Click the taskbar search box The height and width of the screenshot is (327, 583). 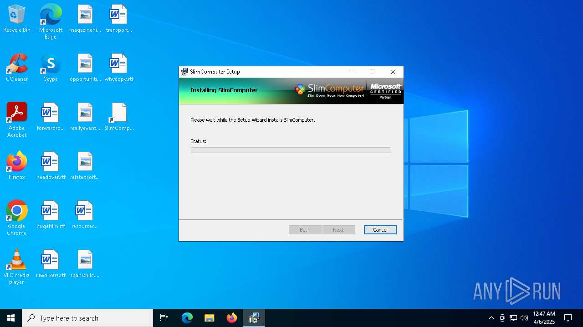pyautogui.click(x=87, y=318)
